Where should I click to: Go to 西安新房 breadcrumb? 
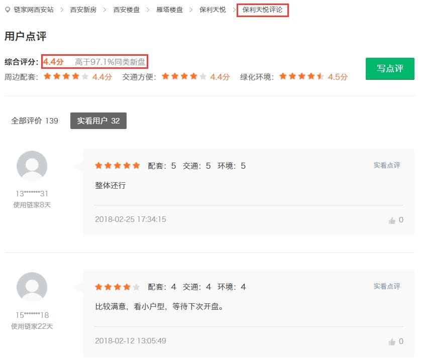pos(83,10)
